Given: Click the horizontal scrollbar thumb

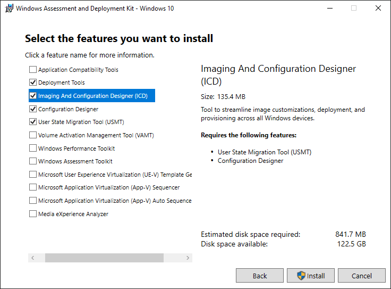Looking at the screenshot, I should pos(104,258).
